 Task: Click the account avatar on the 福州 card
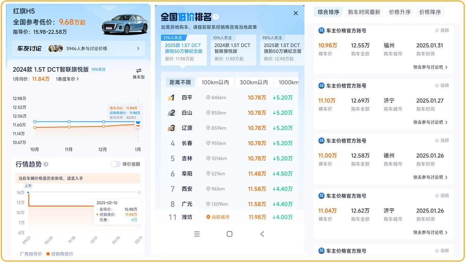321,30
